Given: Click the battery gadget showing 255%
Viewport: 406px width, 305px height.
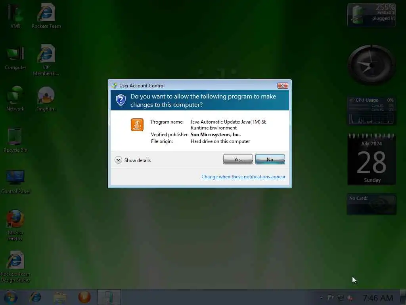Looking at the screenshot, I should tap(371, 15).
